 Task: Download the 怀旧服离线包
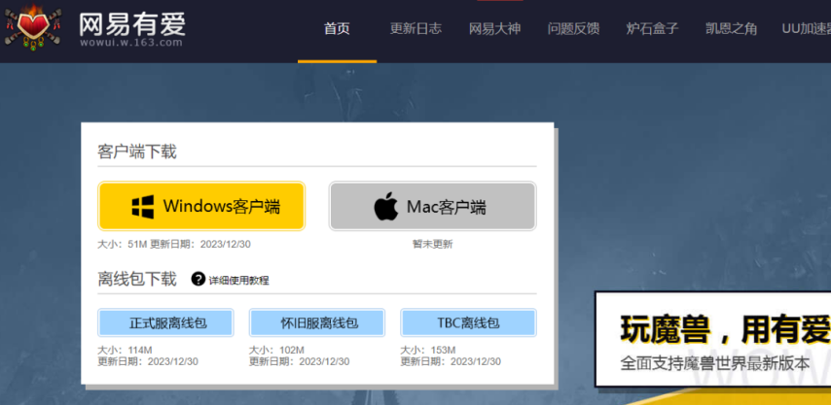pos(317,322)
